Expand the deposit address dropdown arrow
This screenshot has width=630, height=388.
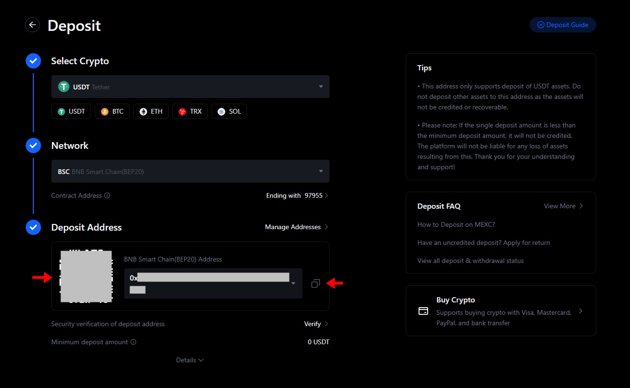(293, 283)
